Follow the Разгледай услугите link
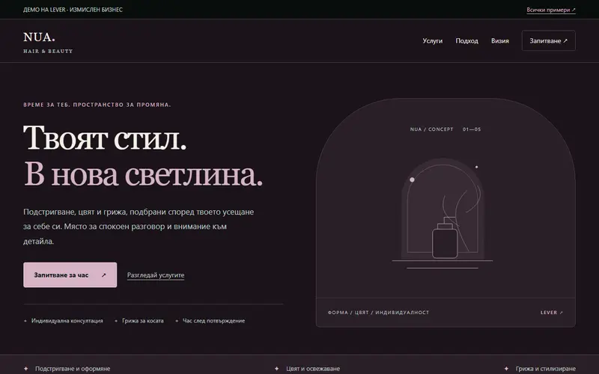Image resolution: width=599 pixels, height=374 pixels. (x=156, y=275)
